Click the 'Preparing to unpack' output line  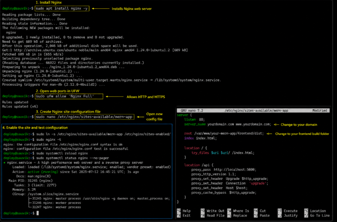(63, 67)
